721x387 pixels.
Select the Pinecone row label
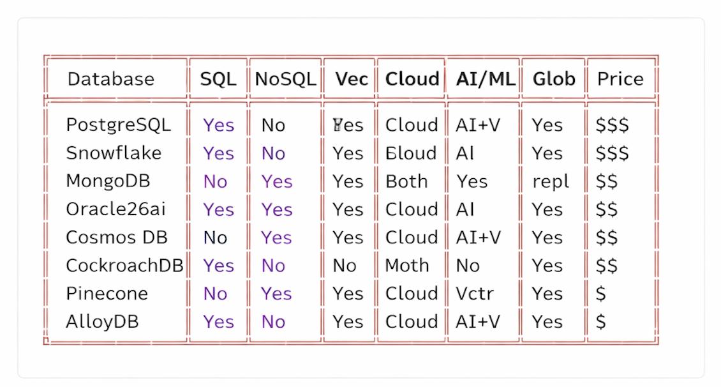tap(107, 294)
